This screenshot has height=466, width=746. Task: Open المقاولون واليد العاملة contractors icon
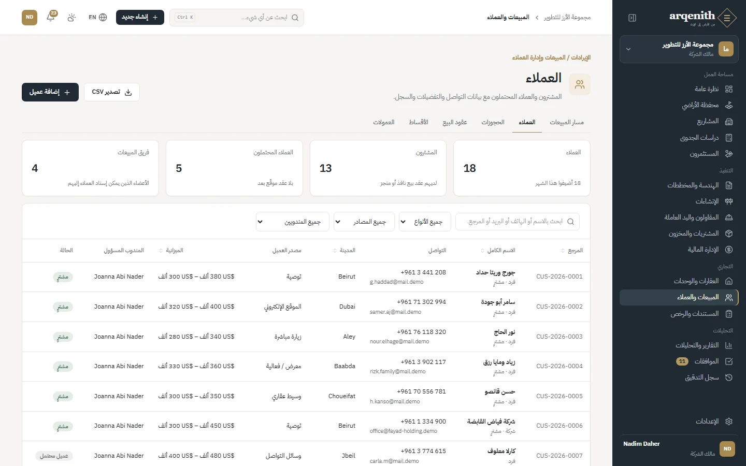[729, 217]
